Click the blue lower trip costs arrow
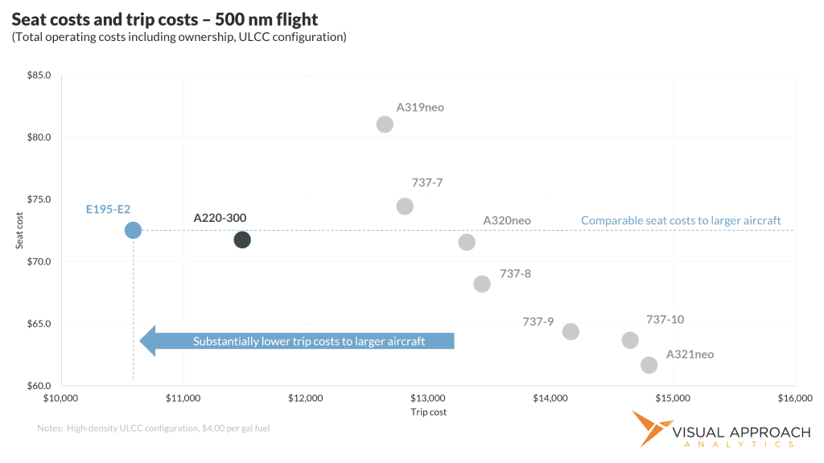The image size is (824, 463). coord(298,341)
